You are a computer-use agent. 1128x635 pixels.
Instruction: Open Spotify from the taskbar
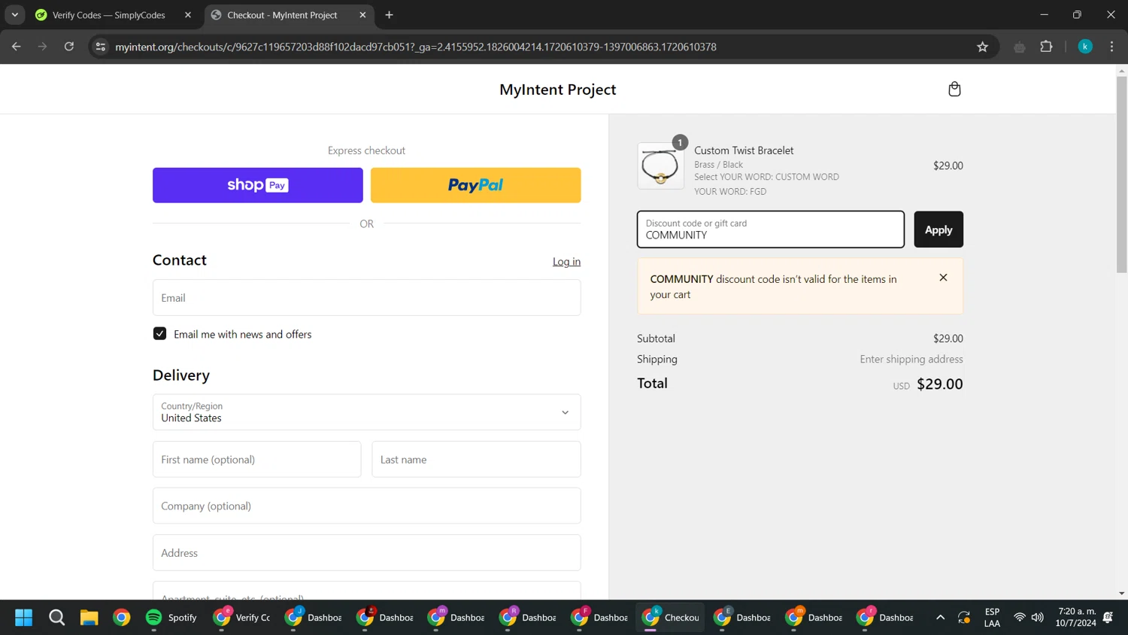171,618
